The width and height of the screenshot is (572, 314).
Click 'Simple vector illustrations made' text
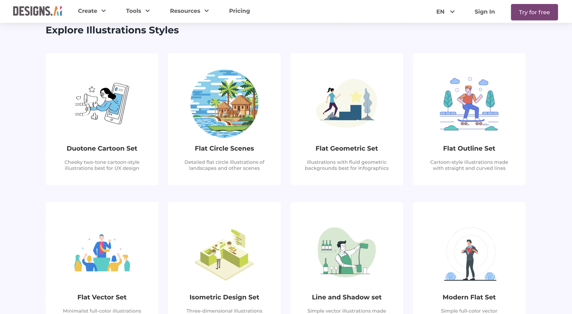point(347,311)
